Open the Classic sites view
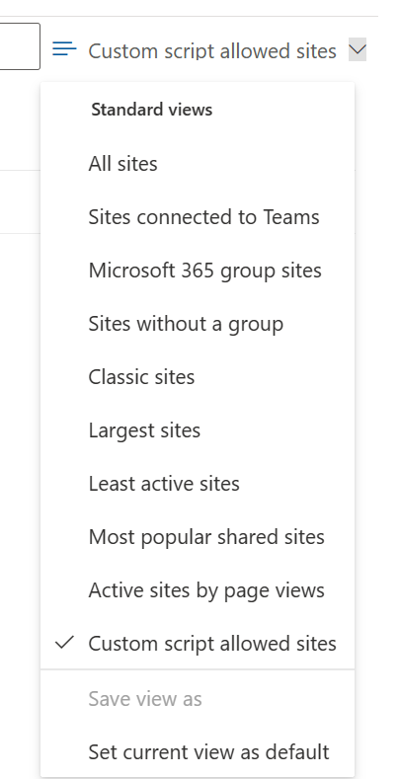 click(198, 376)
